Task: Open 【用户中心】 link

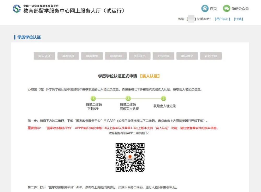Action: (222, 19)
